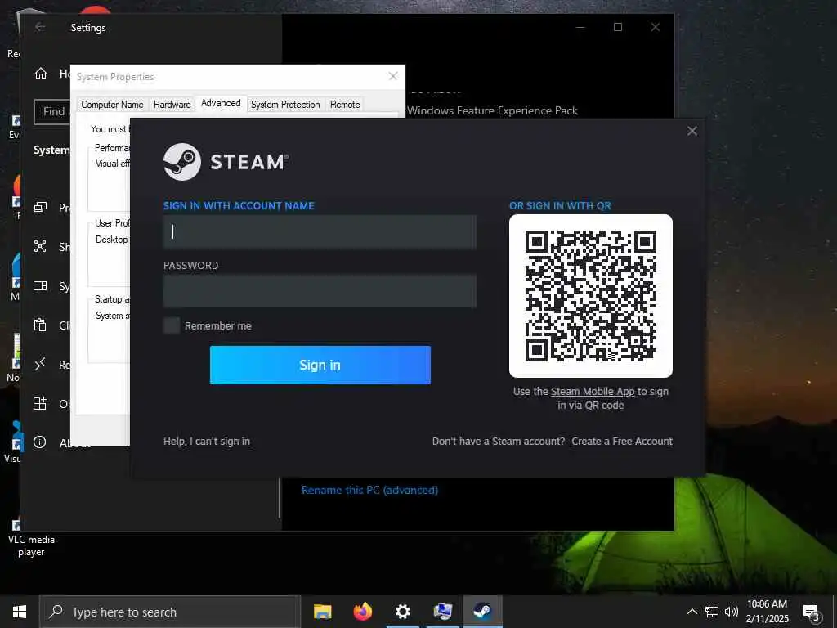The image size is (837, 628).
Task: Close the Steam sign-in window
Action: 692,131
